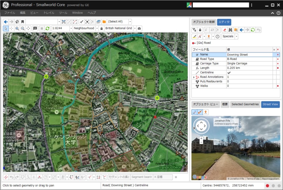Click the pencil highlight geometry icon
Image resolution: width=283 pixels, height=190 pixels.
(x=194, y=37)
